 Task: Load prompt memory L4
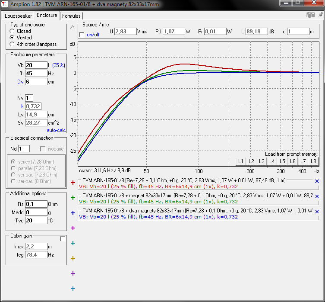(x=272, y=161)
